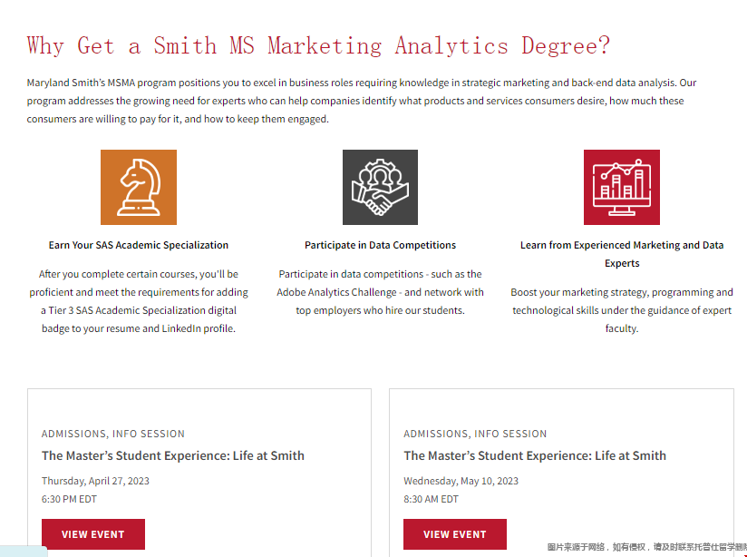Open the Wednesday session's Life at Smith title

pyautogui.click(x=535, y=455)
